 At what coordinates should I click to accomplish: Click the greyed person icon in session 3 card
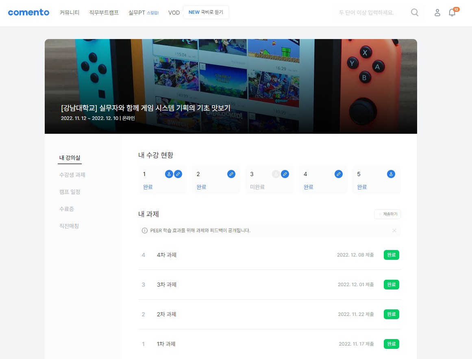[276, 174]
